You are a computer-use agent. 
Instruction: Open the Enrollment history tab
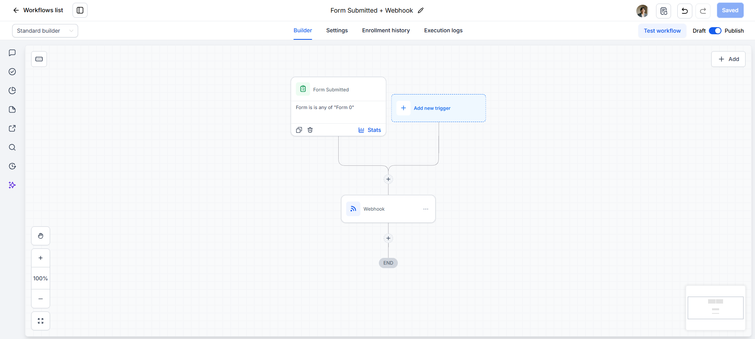(386, 30)
